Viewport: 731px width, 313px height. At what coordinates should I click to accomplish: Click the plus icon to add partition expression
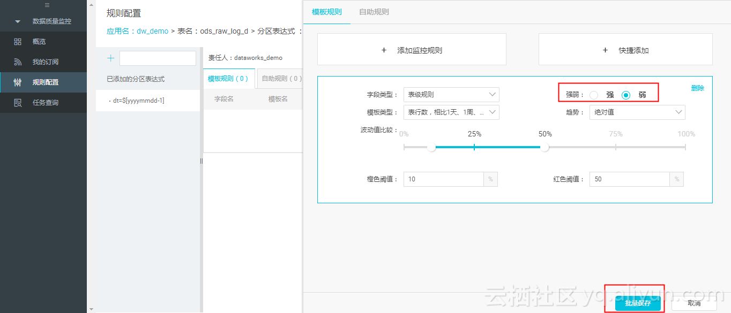pos(111,58)
